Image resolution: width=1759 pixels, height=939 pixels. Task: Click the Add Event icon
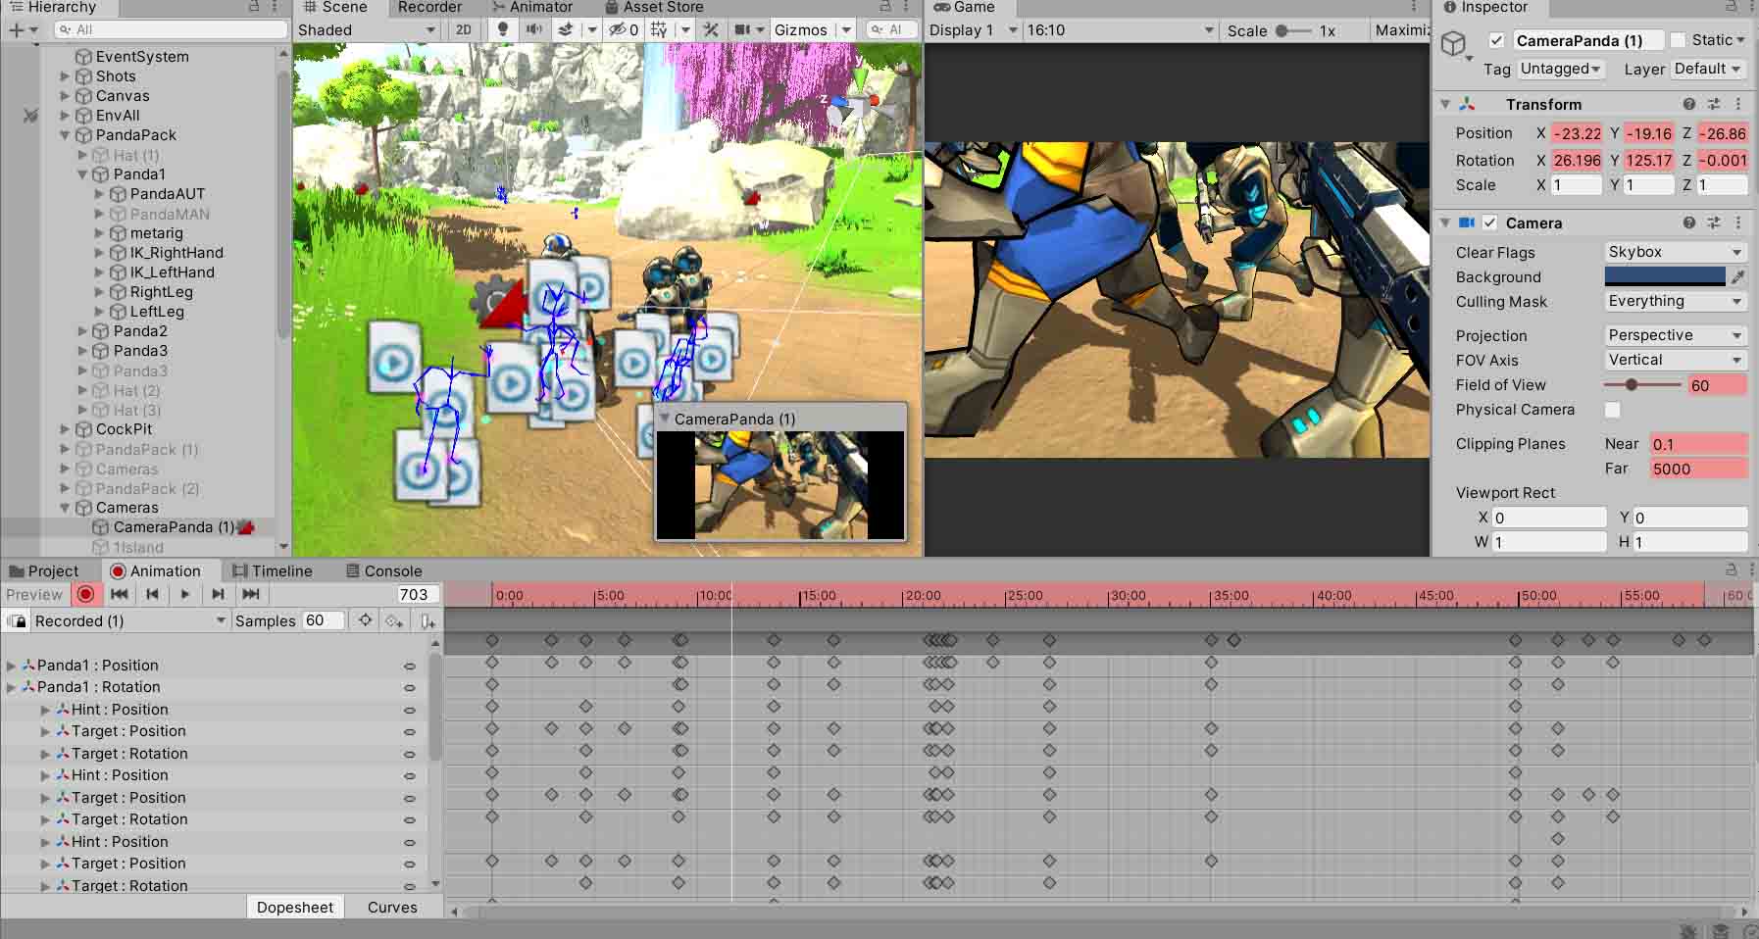(x=427, y=621)
